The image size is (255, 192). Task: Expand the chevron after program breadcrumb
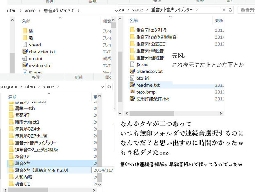click(x=21, y=87)
